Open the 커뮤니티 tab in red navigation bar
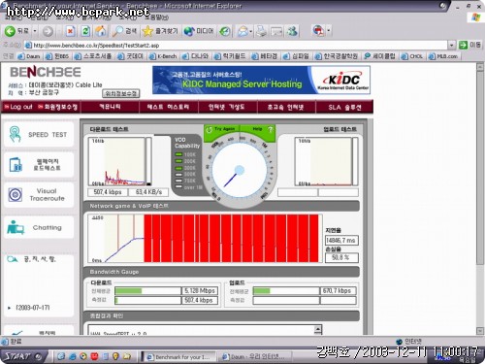Screen dimensions: 485x364 coord(110,107)
